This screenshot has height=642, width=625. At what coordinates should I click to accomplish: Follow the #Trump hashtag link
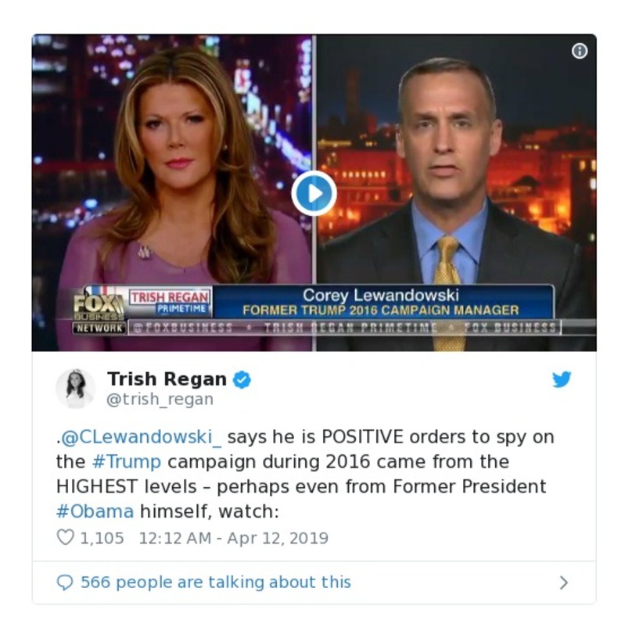127,462
